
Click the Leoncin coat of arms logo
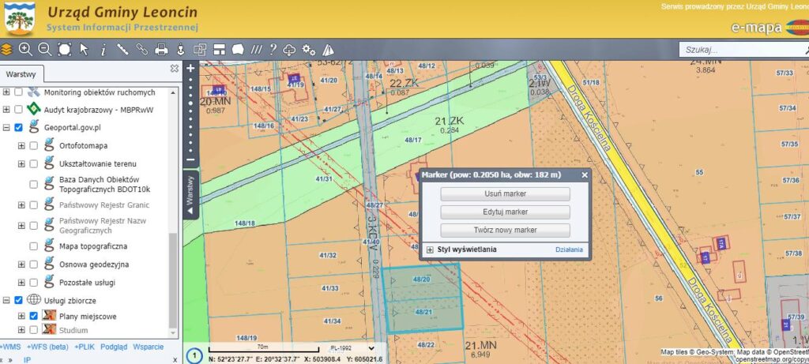coord(20,19)
